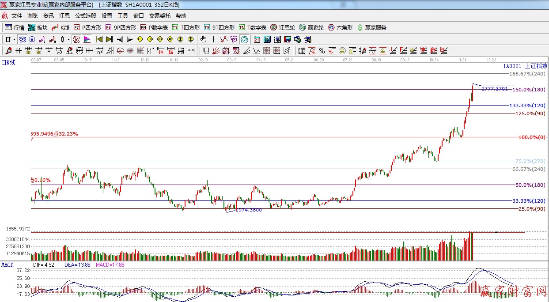Open the 江恩 menu

64,16
